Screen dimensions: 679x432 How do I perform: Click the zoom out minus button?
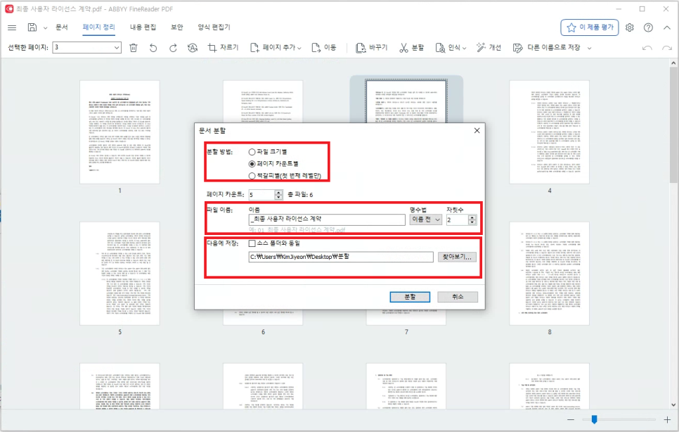pyautogui.click(x=571, y=419)
